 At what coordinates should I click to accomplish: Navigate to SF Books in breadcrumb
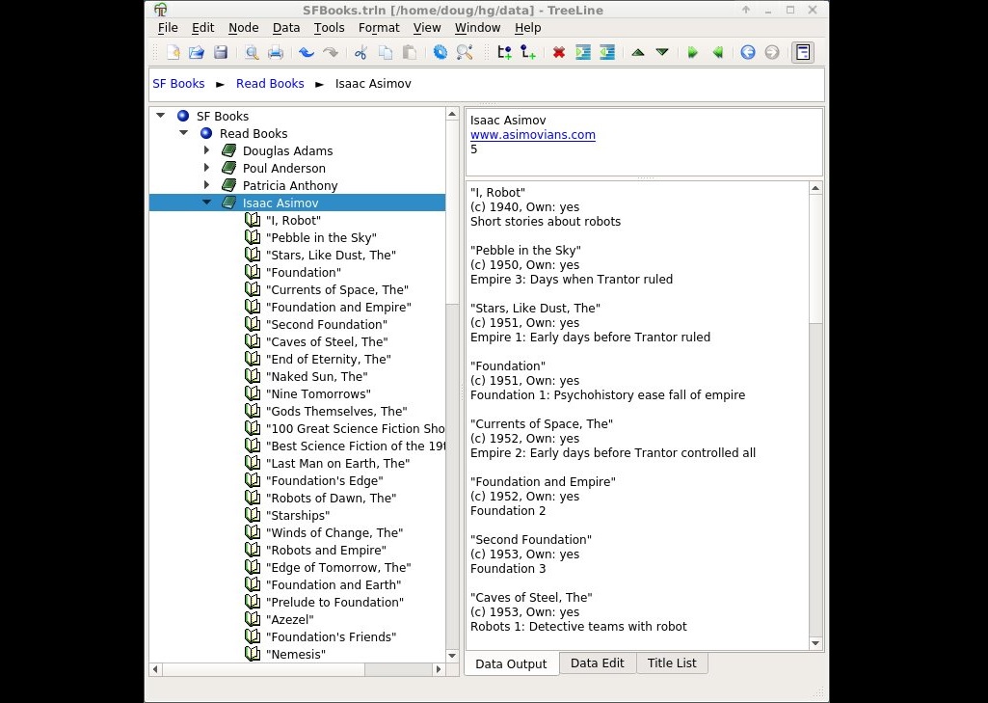click(x=178, y=83)
